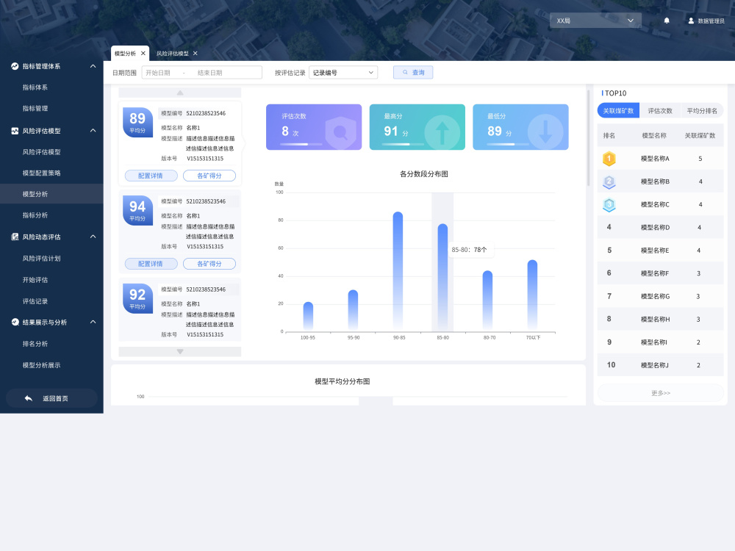
Task: Open the XX局 organization dropdown
Action: coord(595,21)
